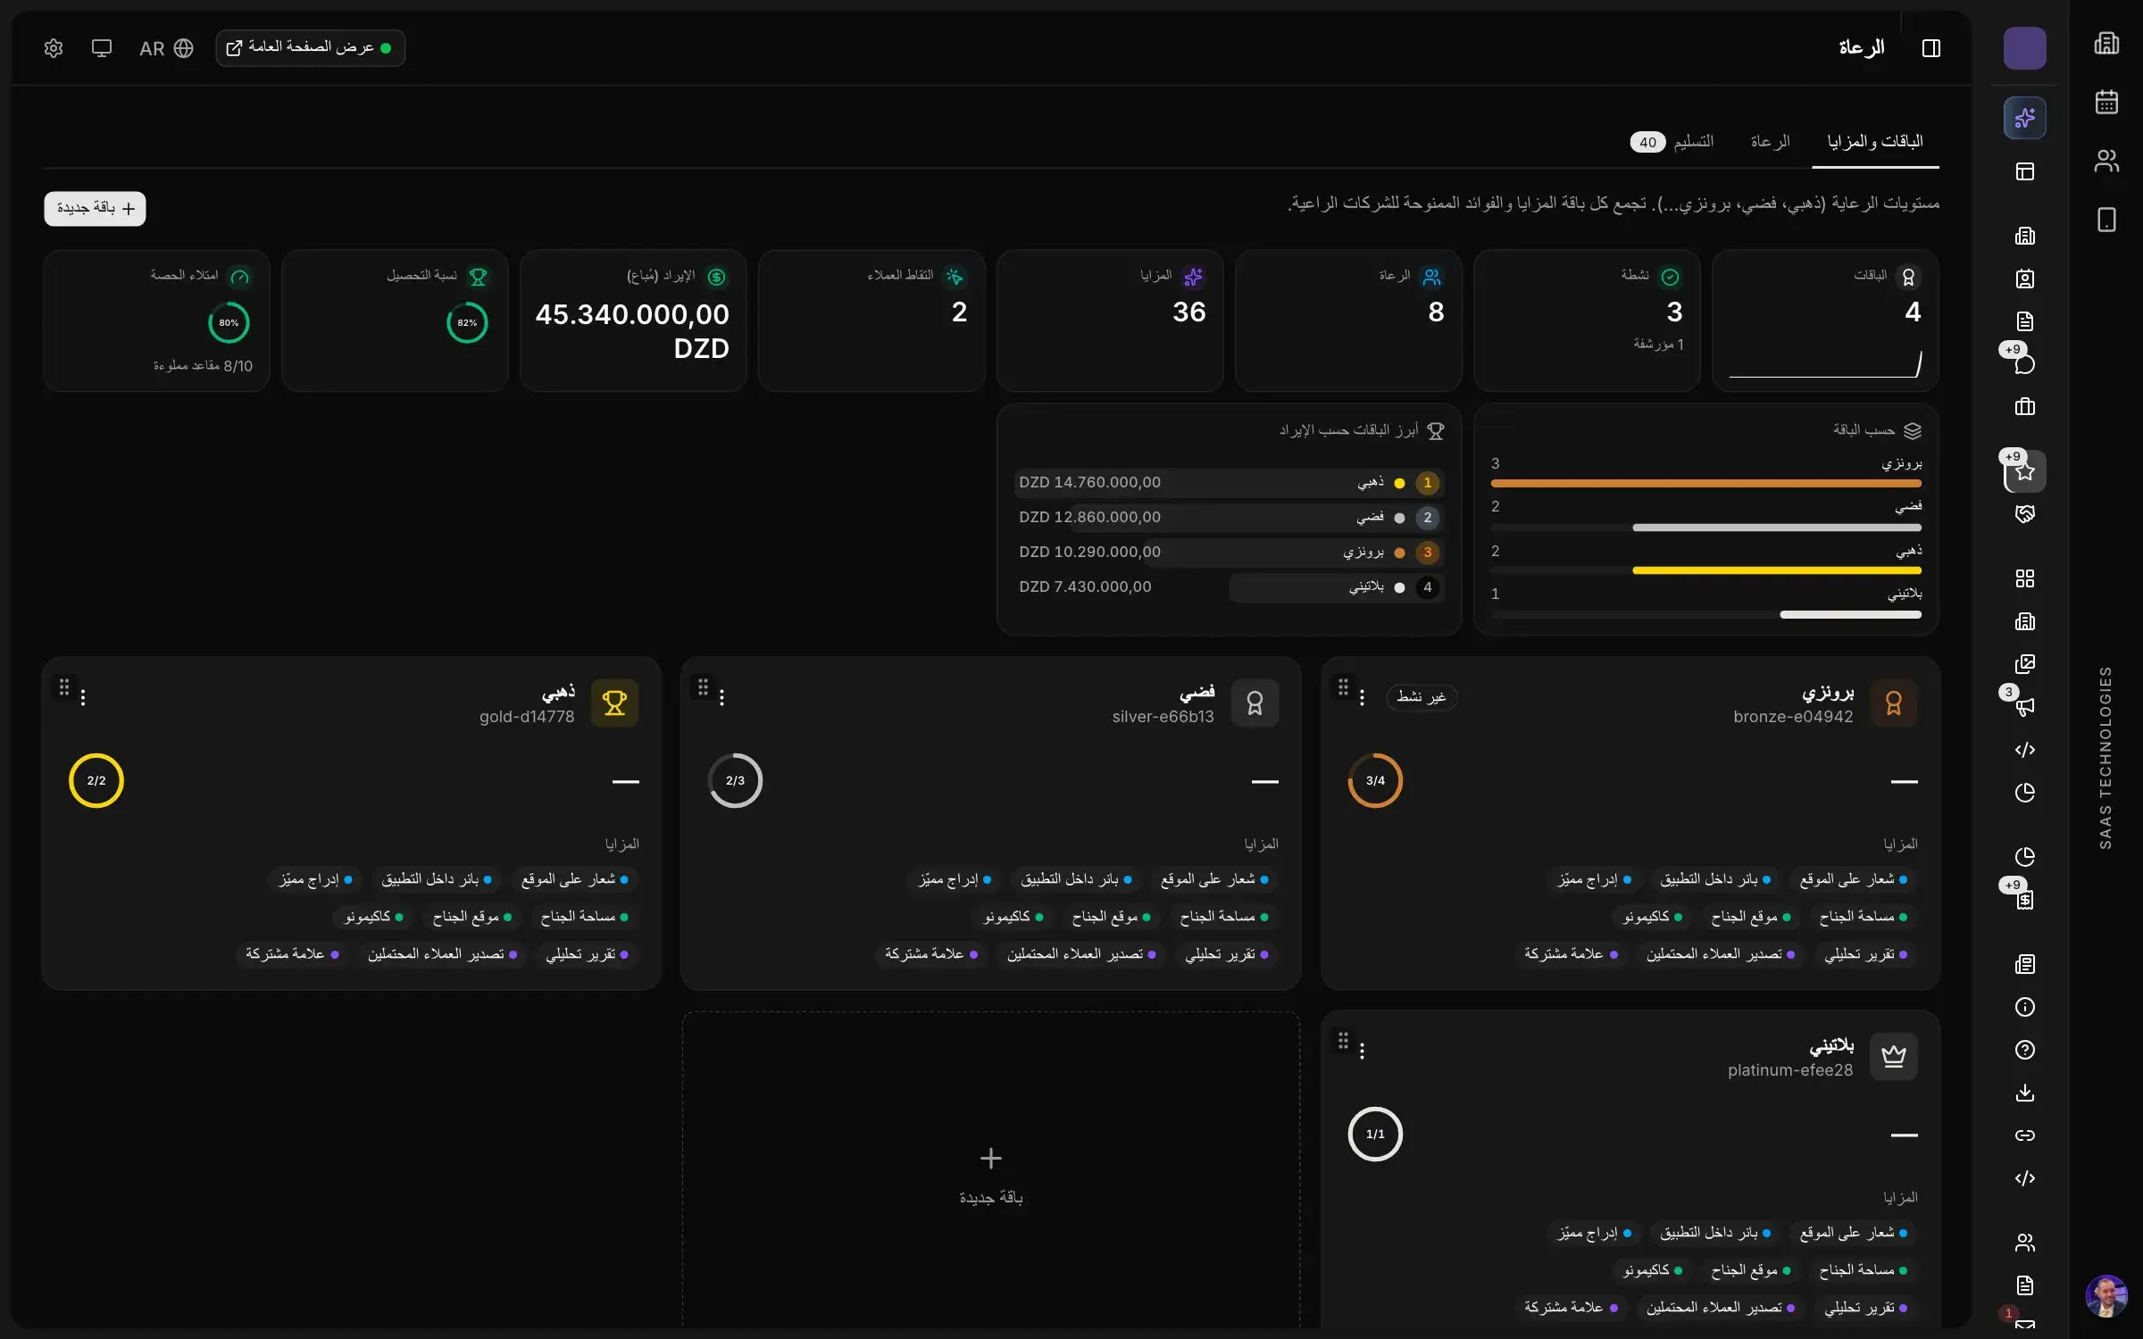
Task: Open the handshake icon in sidebar
Action: tap(2024, 514)
